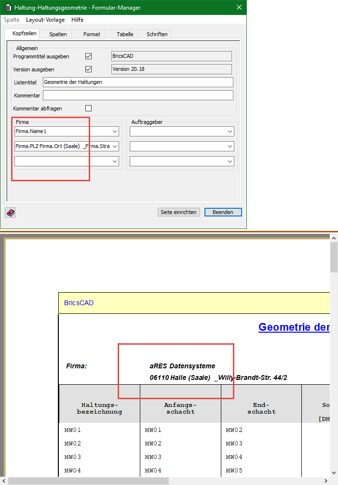The width and height of the screenshot is (338, 485).
Task: Expand the Firma.Name1 dropdown
Action: click(x=115, y=132)
